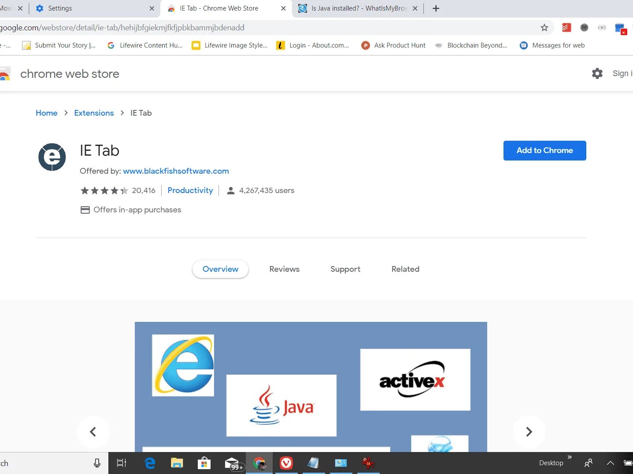Open the Productivity category link
The width and height of the screenshot is (633, 474).
pos(190,190)
